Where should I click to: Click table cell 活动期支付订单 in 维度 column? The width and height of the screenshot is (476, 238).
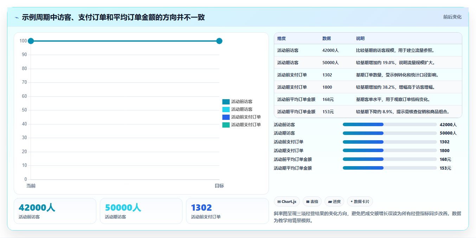pos(292,87)
